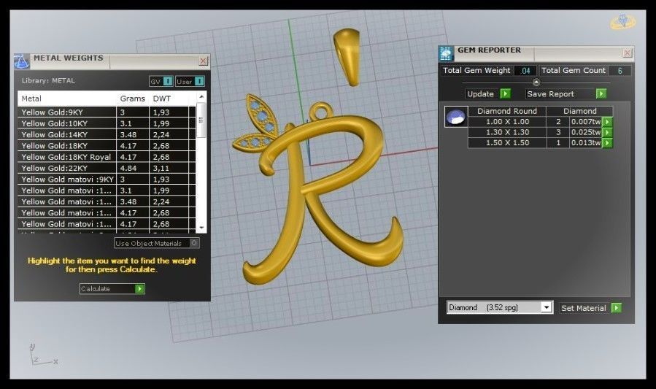656x389 pixels.
Task: Click the Grams column header
Action: coord(132,99)
